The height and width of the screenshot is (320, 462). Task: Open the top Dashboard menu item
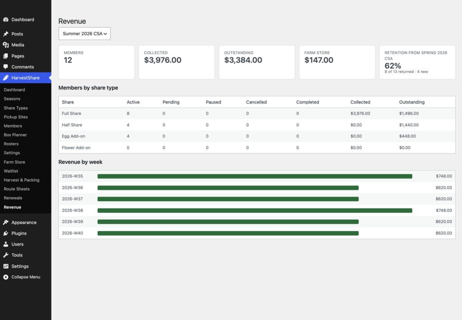pyautogui.click(x=26, y=19)
